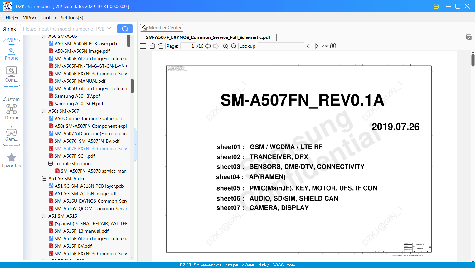Open the Tool(T) menu

[x=48, y=18]
